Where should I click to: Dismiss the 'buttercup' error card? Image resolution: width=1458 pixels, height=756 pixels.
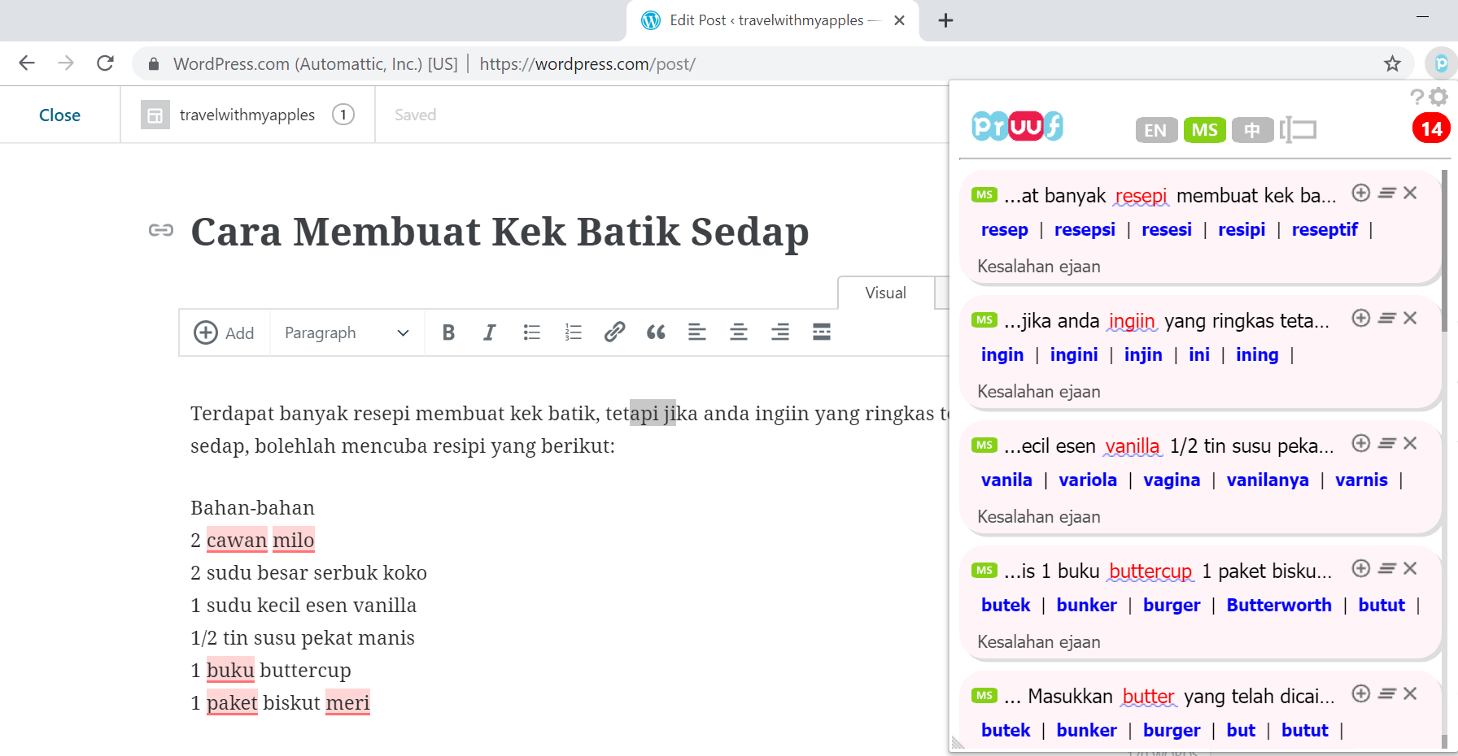point(1411,568)
